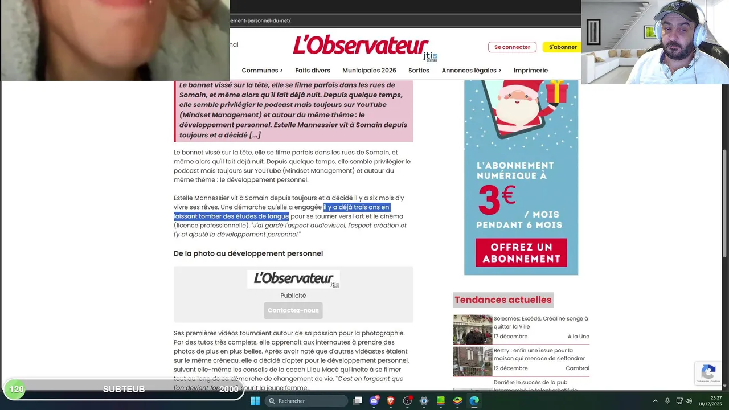Open the Solesmes Créaline article link
Screen dimensions: 729x410
click(540, 322)
